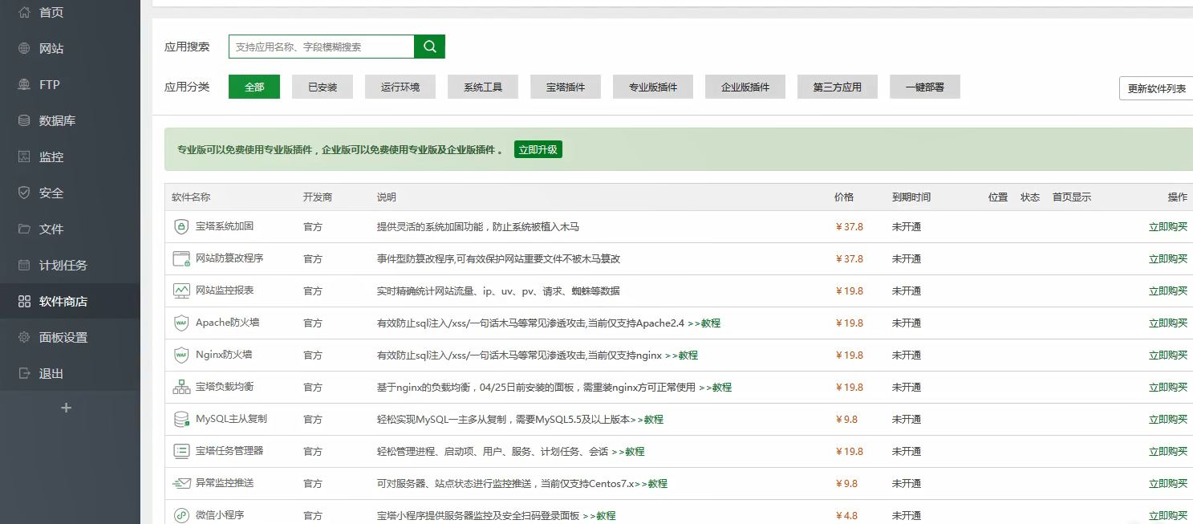Select the 全部 category tab
1193x524 pixels.
pyautogui.click(x=254, y=87)
